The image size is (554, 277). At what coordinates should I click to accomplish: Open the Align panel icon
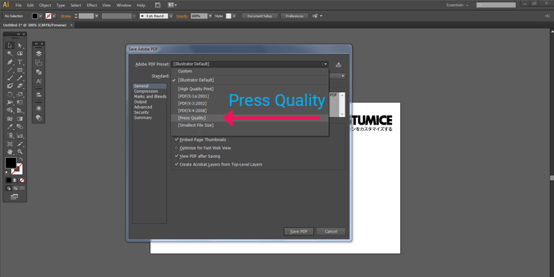39,95
